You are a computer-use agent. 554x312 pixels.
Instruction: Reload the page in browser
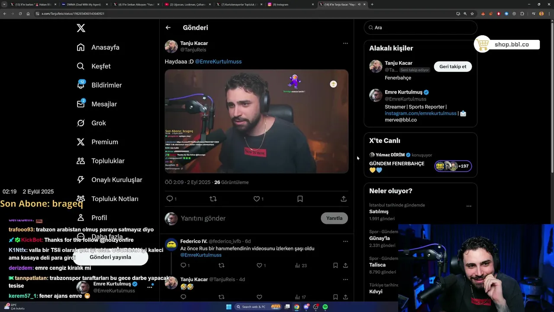20,13
